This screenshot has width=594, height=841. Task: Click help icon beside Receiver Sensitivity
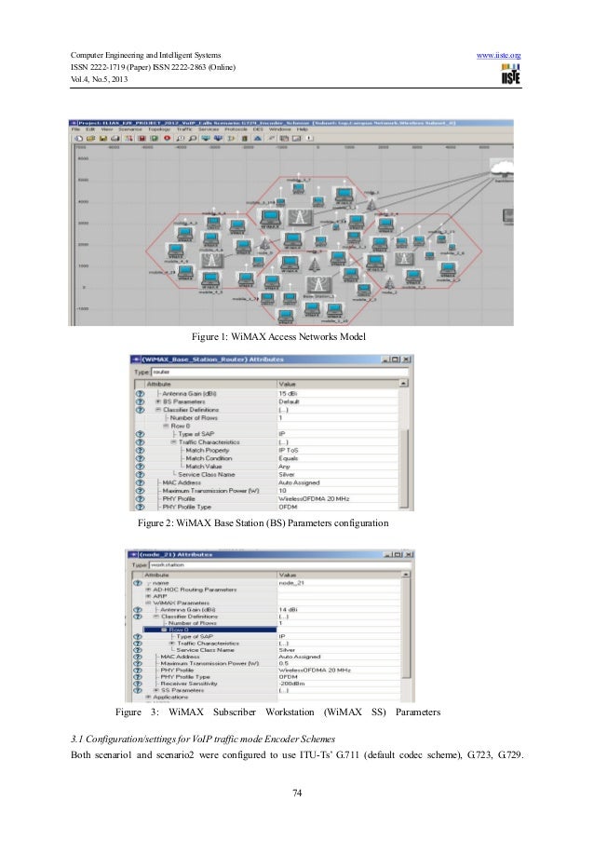click(137, 684)
